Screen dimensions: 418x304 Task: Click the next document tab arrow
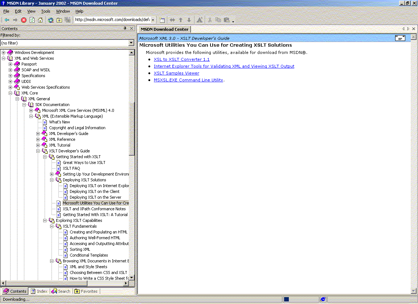pos(408,29)
